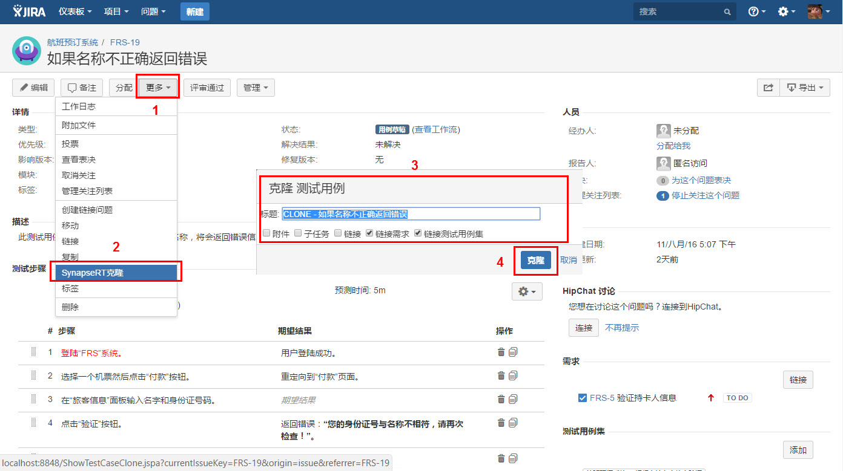This screenshot has width=843, height=471.
Task: Select 附加文件 menu item
Action: click(x=116, y=125)
